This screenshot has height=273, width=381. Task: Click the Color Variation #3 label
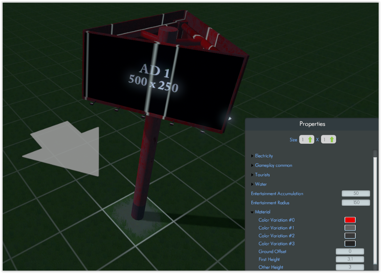(x=276, y=243)
